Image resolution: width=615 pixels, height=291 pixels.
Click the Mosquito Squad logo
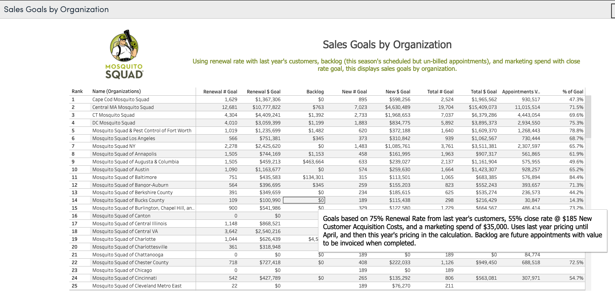tap(124, 54)
